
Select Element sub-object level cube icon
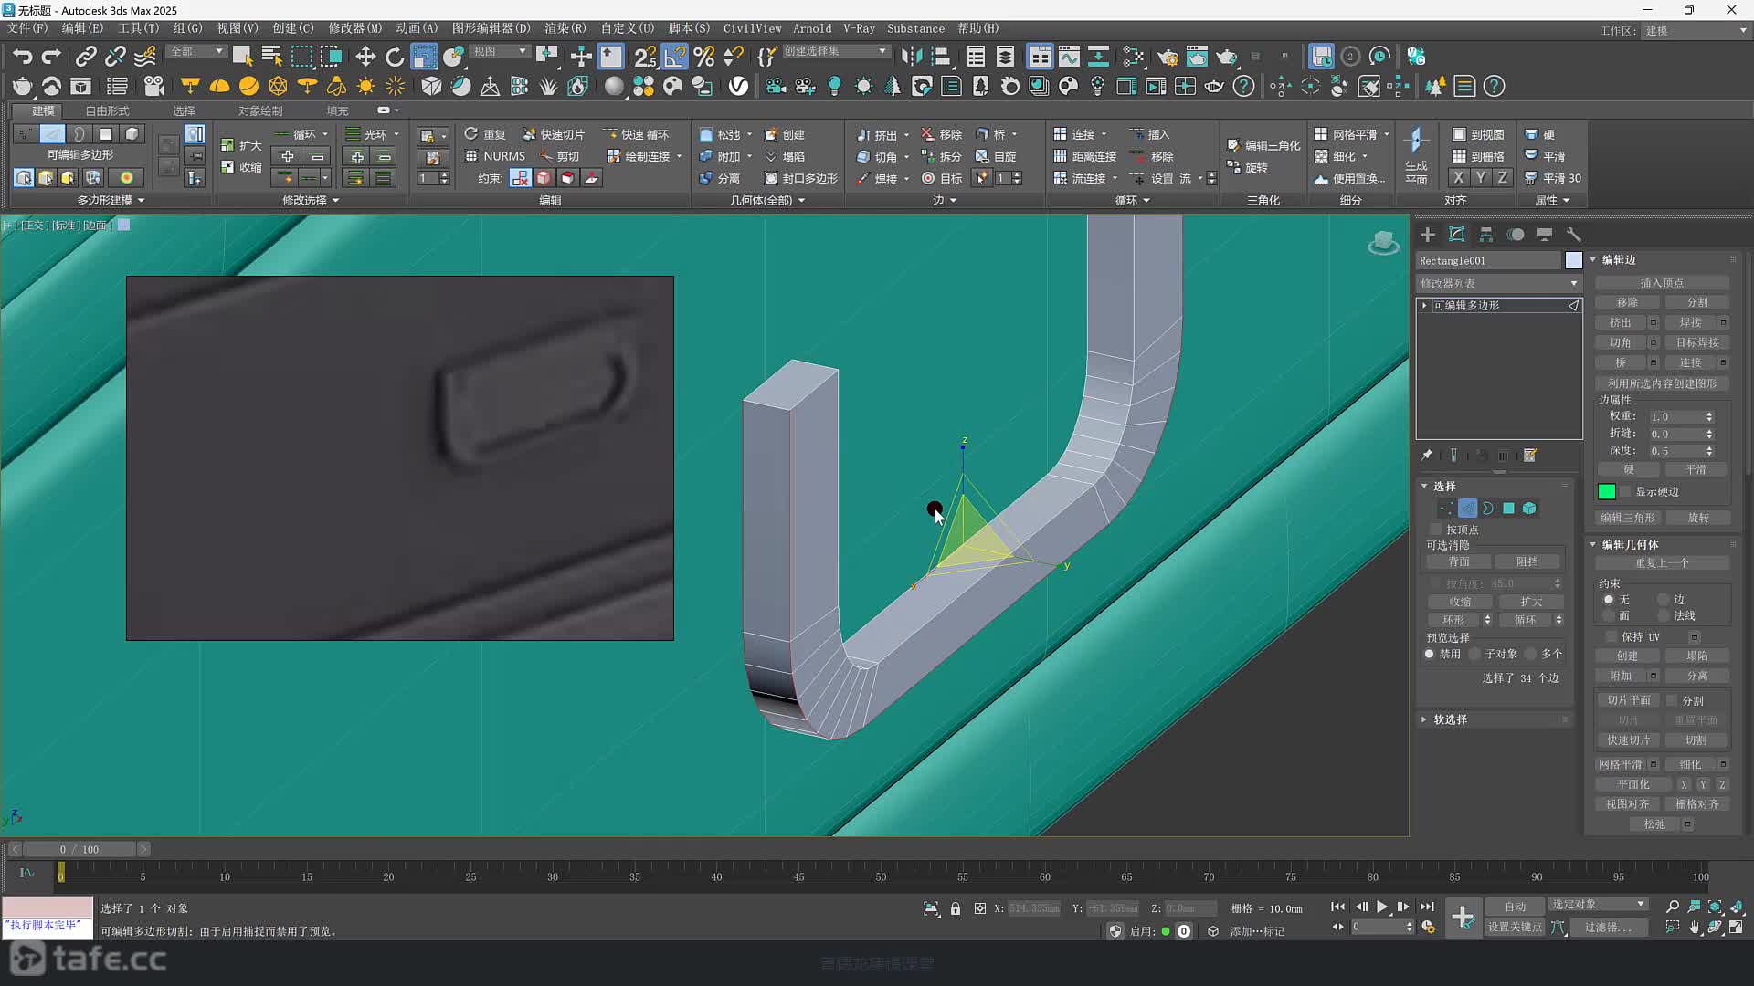pos(1529,509)
